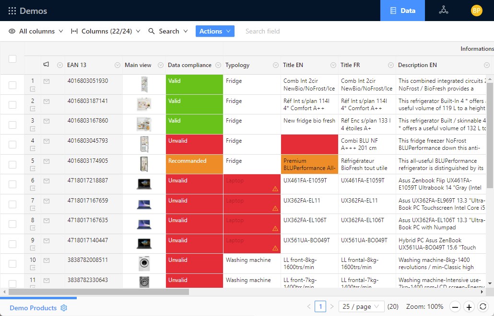Open the 25 / page size selector
Viewport: 494px width, 316px height.
click(x=361, y=306)
